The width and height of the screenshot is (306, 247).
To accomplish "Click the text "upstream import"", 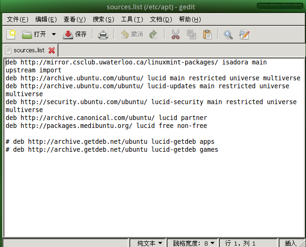I will (34, 70).
